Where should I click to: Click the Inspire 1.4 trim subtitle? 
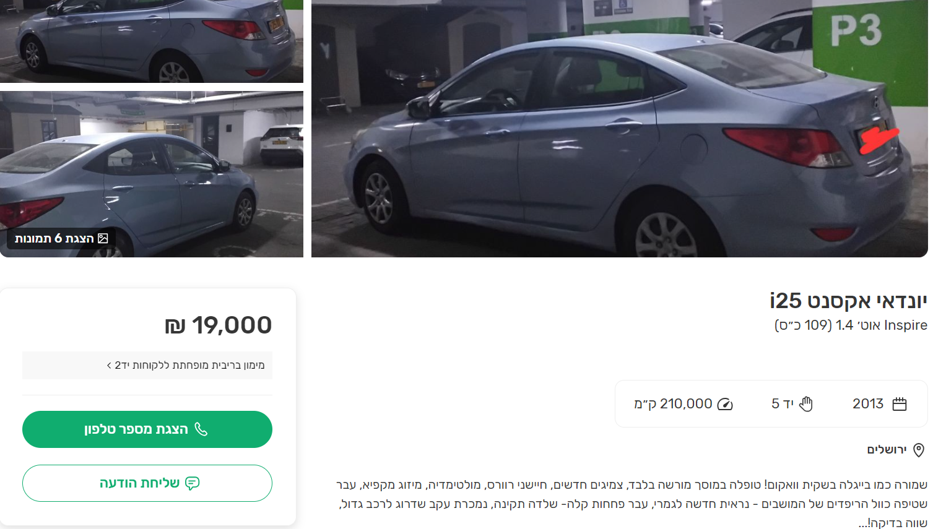(x=851, y=325)
